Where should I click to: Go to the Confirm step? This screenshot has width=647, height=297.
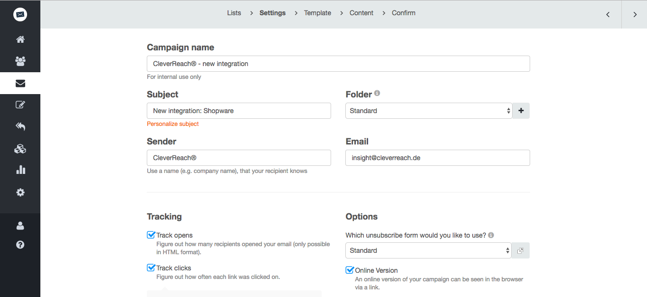404,13
